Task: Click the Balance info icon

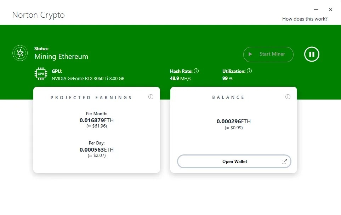Action: (x=288, y=96)
